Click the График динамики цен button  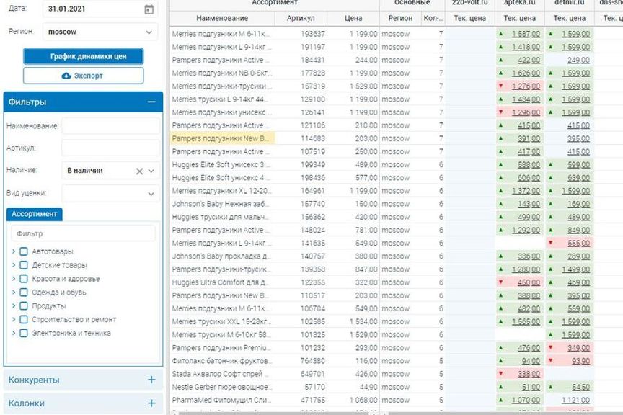(84, 56)
